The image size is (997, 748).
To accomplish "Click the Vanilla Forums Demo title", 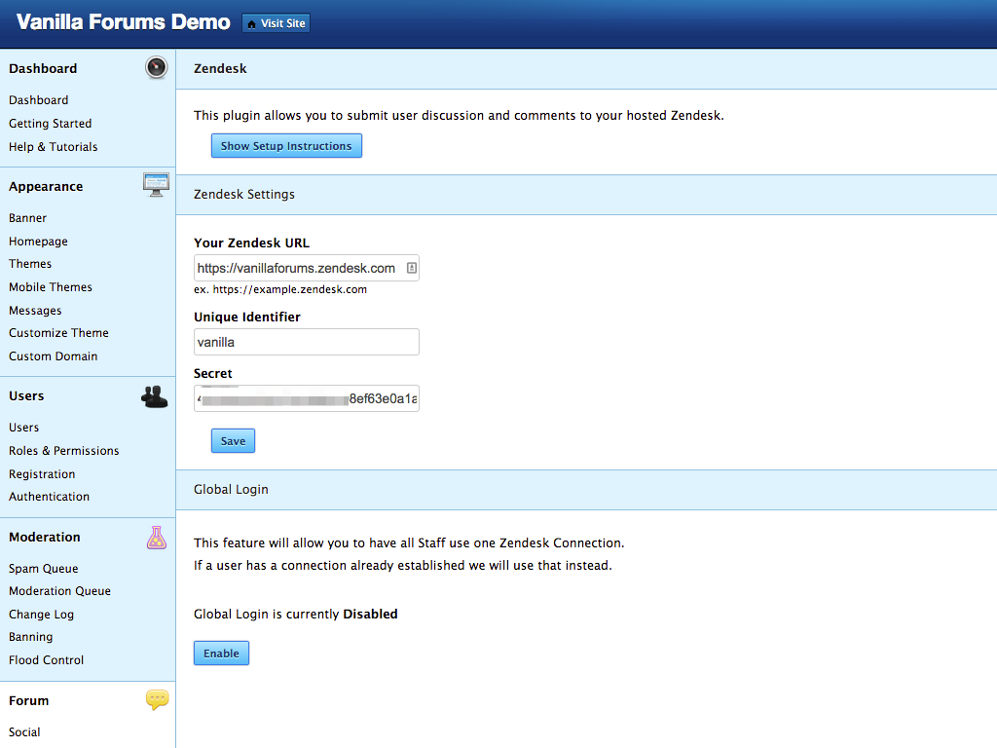I will (124, 22).
